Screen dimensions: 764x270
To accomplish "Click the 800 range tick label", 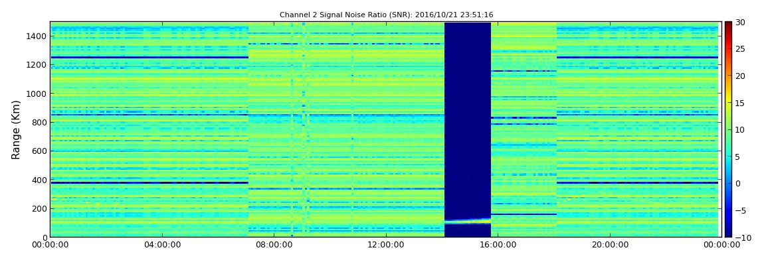I will click(x=39, y=122).
